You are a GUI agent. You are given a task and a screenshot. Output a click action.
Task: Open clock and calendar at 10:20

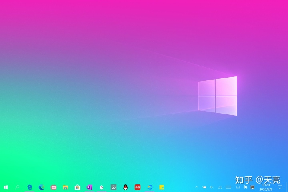[x=266, y=187]
